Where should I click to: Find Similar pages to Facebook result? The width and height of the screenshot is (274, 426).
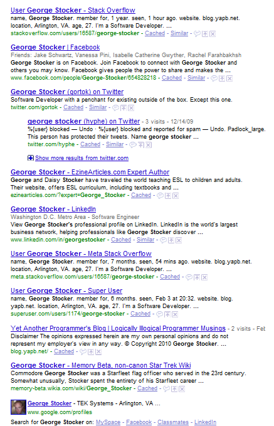tap(196, 78)
